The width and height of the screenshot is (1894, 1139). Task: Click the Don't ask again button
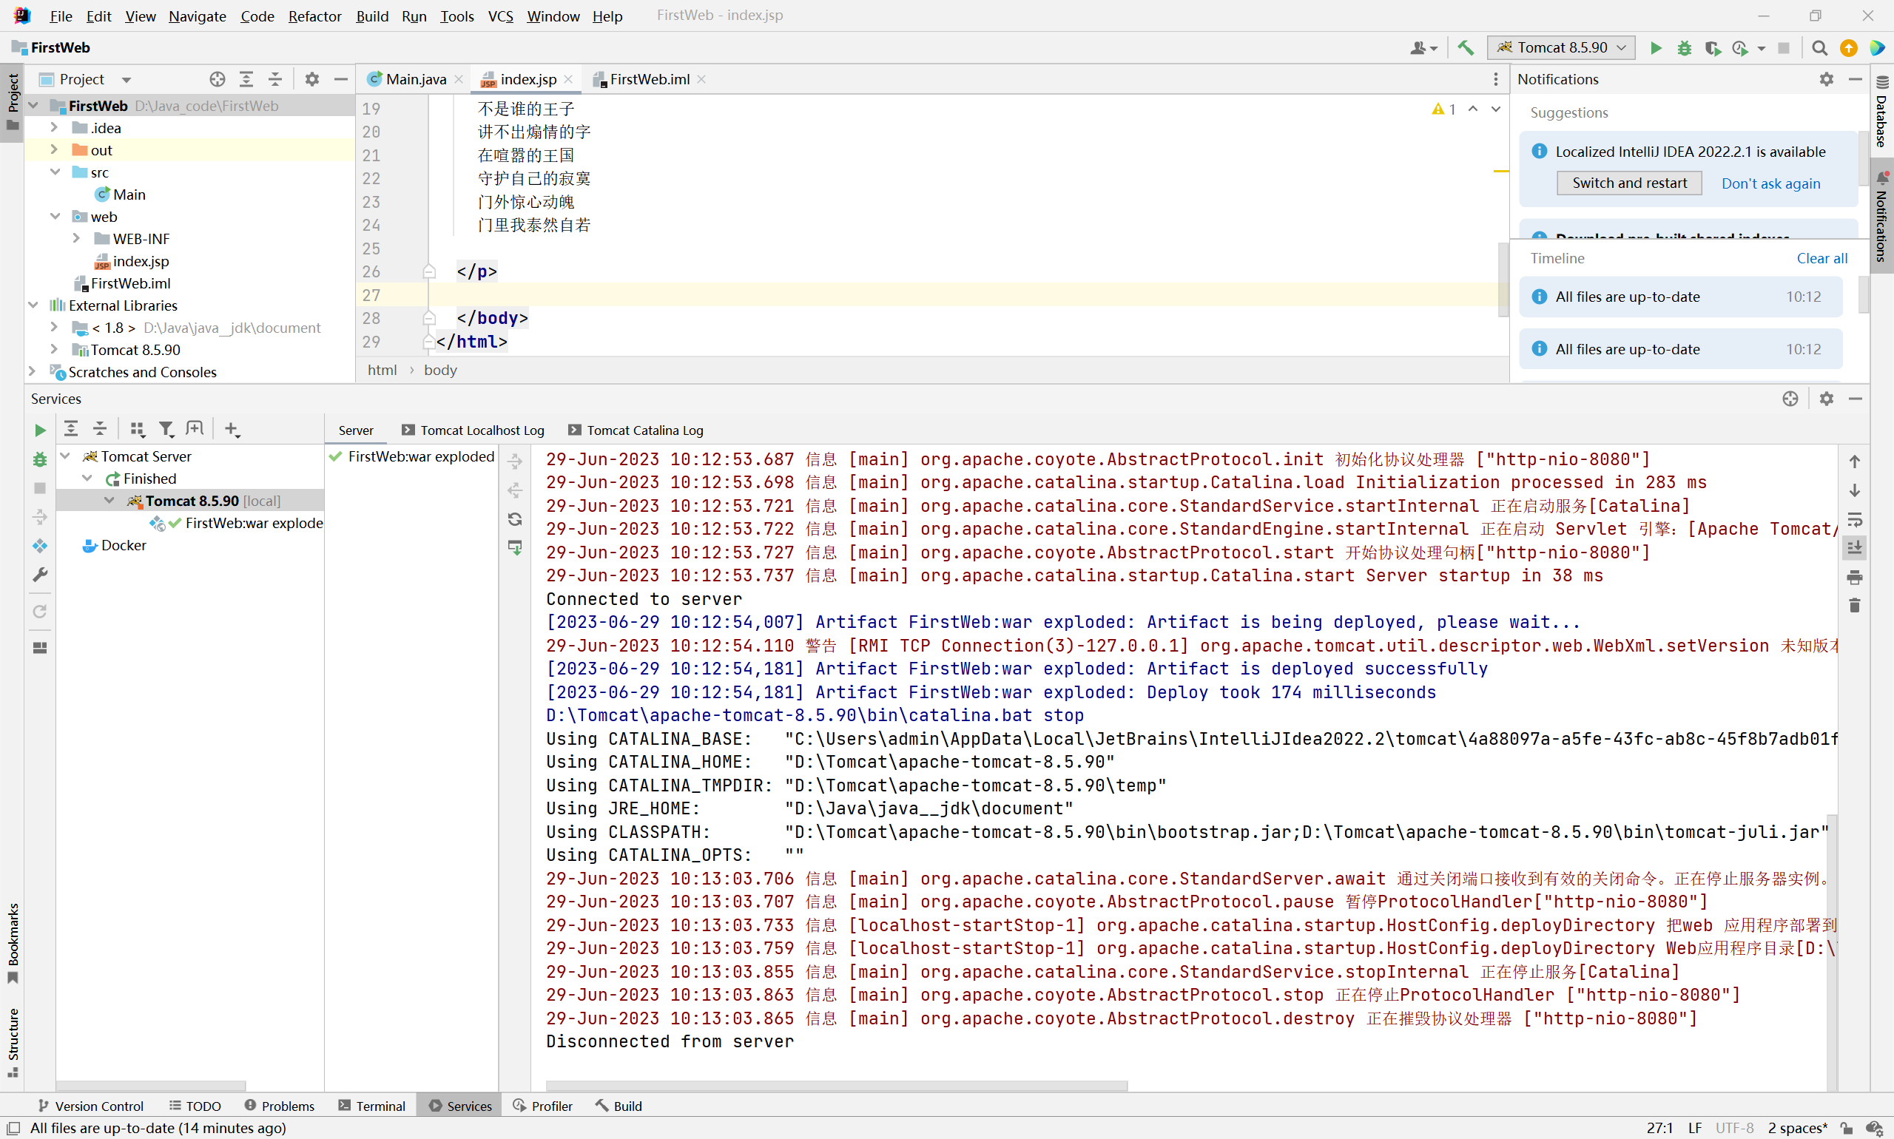pos(1770,184)
